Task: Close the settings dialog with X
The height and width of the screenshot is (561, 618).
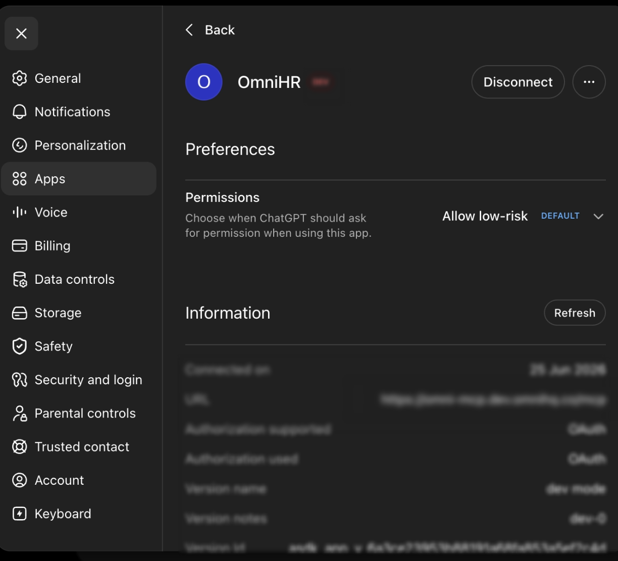Action: (x=21, y=33)
